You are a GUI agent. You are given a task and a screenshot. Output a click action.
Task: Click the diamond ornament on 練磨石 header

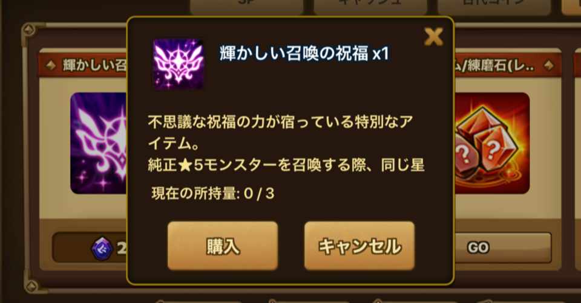tap(549, 66)
